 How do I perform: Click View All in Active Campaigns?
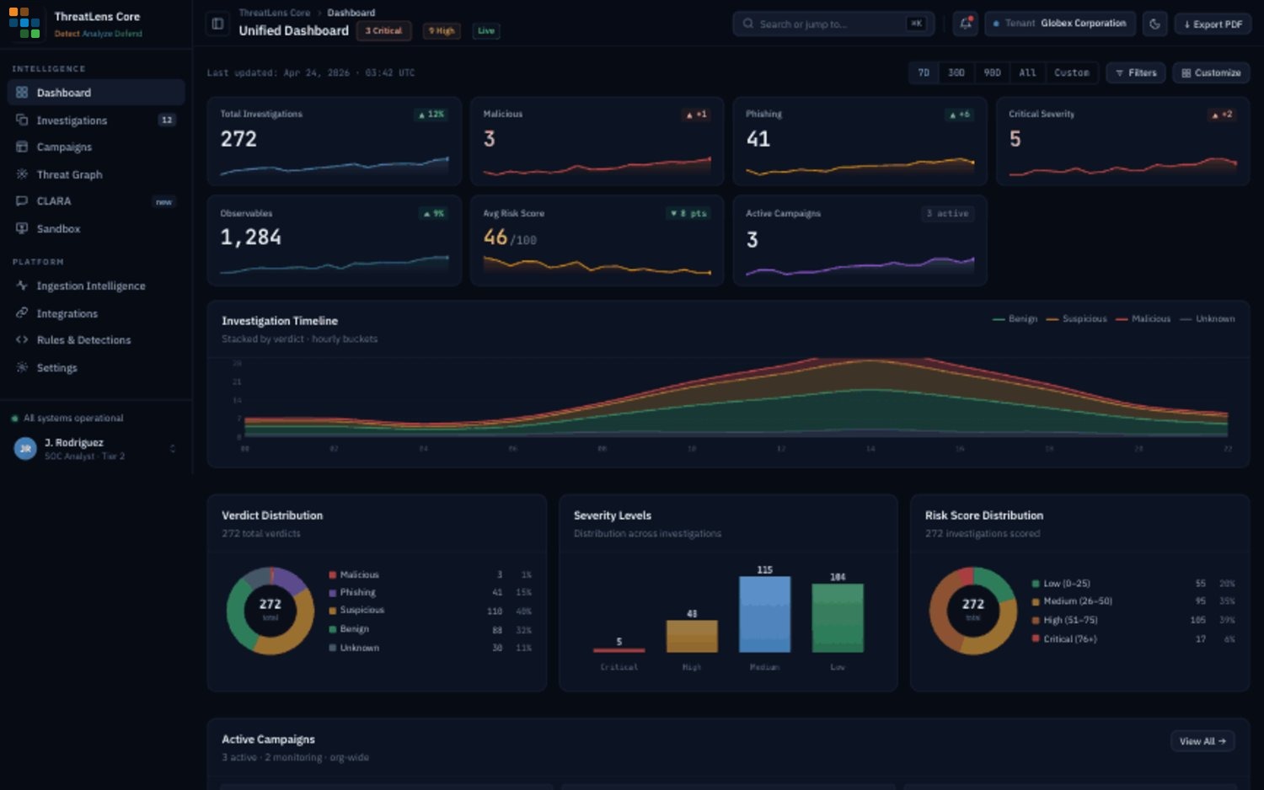(1202, 741)
